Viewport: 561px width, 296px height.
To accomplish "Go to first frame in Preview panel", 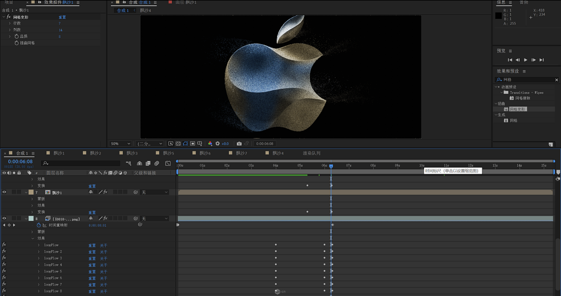I will click(x=510, y=60).
